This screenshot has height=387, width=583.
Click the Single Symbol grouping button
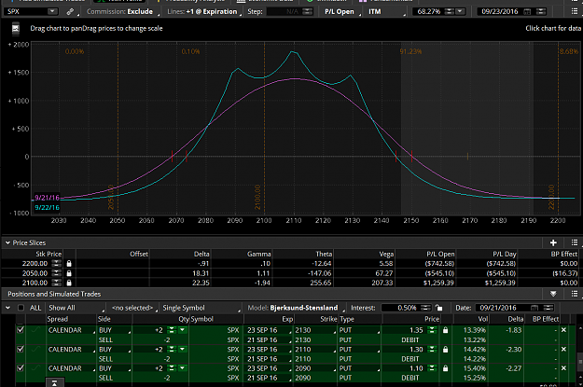click(200, 308)
